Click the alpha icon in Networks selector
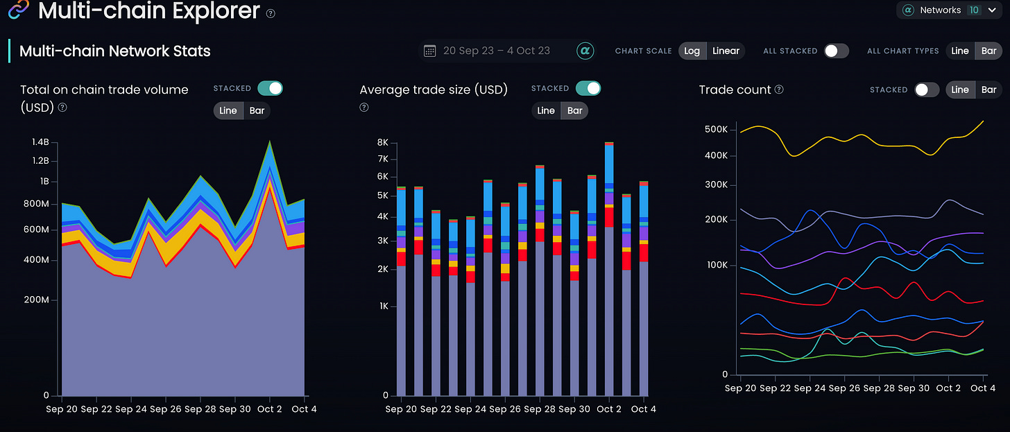Image resolution: width=1010 pixels, height=432 pixels. tap(907, 10)
